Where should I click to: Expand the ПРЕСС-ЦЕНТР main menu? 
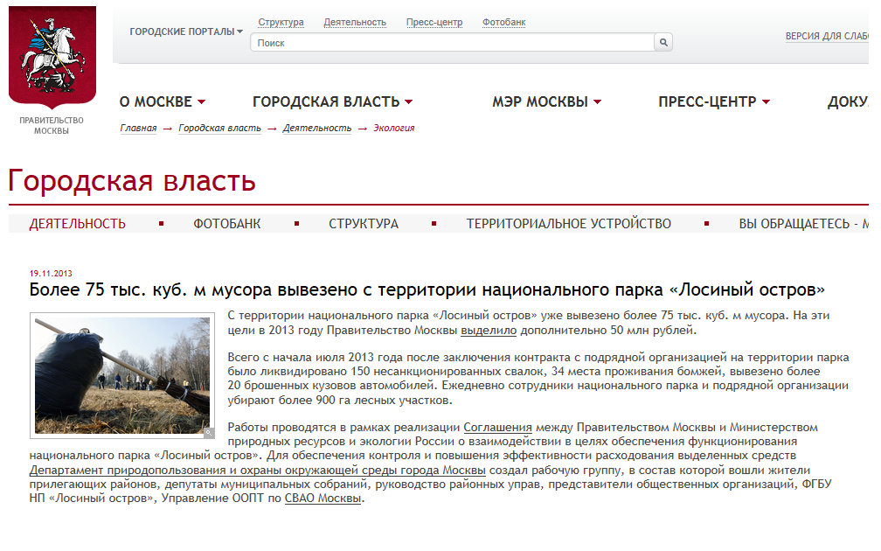coord(714,101)
